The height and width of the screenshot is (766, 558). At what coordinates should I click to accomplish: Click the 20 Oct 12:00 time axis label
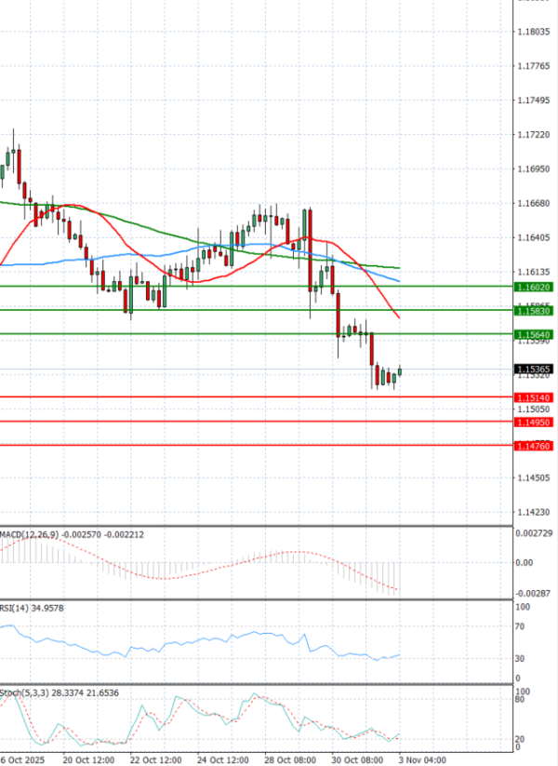point(88,759)
